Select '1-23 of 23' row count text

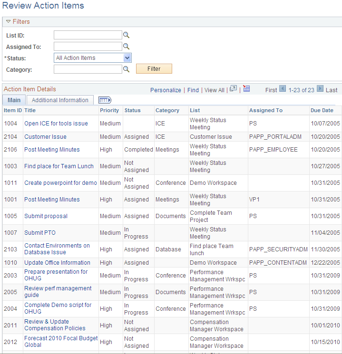[x=301, y=90]
